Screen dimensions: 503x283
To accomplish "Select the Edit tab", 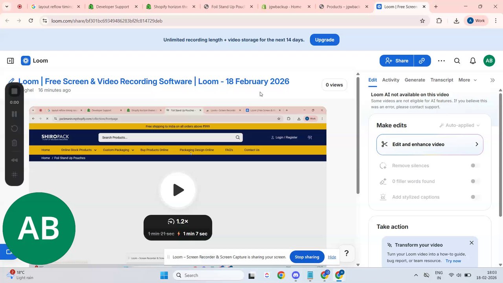I will click(x=373, y=80).
